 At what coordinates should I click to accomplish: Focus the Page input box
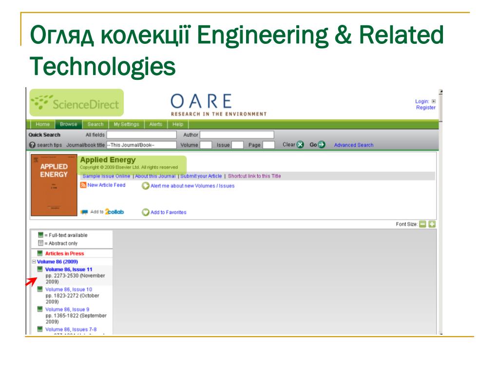coord(269,145)
